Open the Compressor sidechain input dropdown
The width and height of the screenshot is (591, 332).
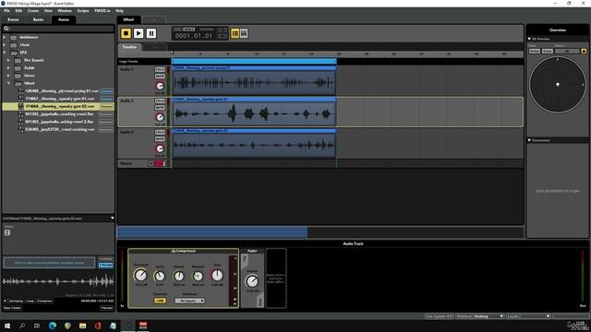(x=189, y=301)
